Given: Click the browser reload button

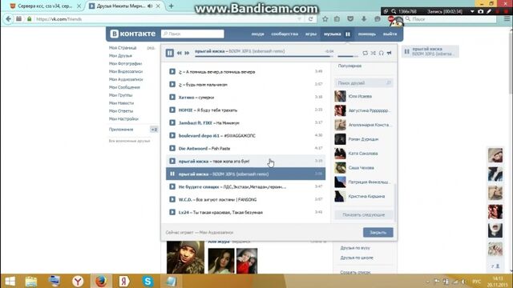Looking at the screenshot, I should (x=310, y=19).
